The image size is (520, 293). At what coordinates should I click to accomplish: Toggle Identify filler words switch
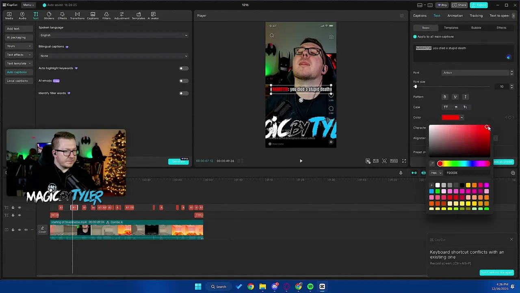click(184, 93)
